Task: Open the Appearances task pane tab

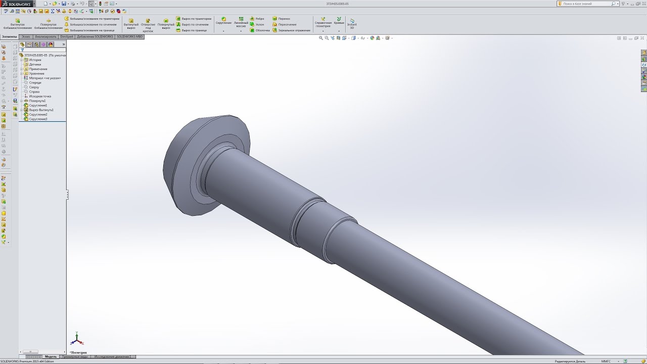Action: (x=644, y=76)
